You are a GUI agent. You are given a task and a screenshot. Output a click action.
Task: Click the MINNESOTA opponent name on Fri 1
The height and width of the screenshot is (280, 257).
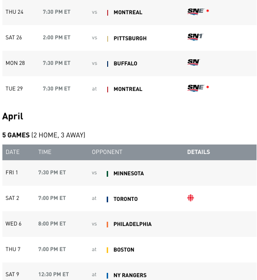[x=128, y=173]
